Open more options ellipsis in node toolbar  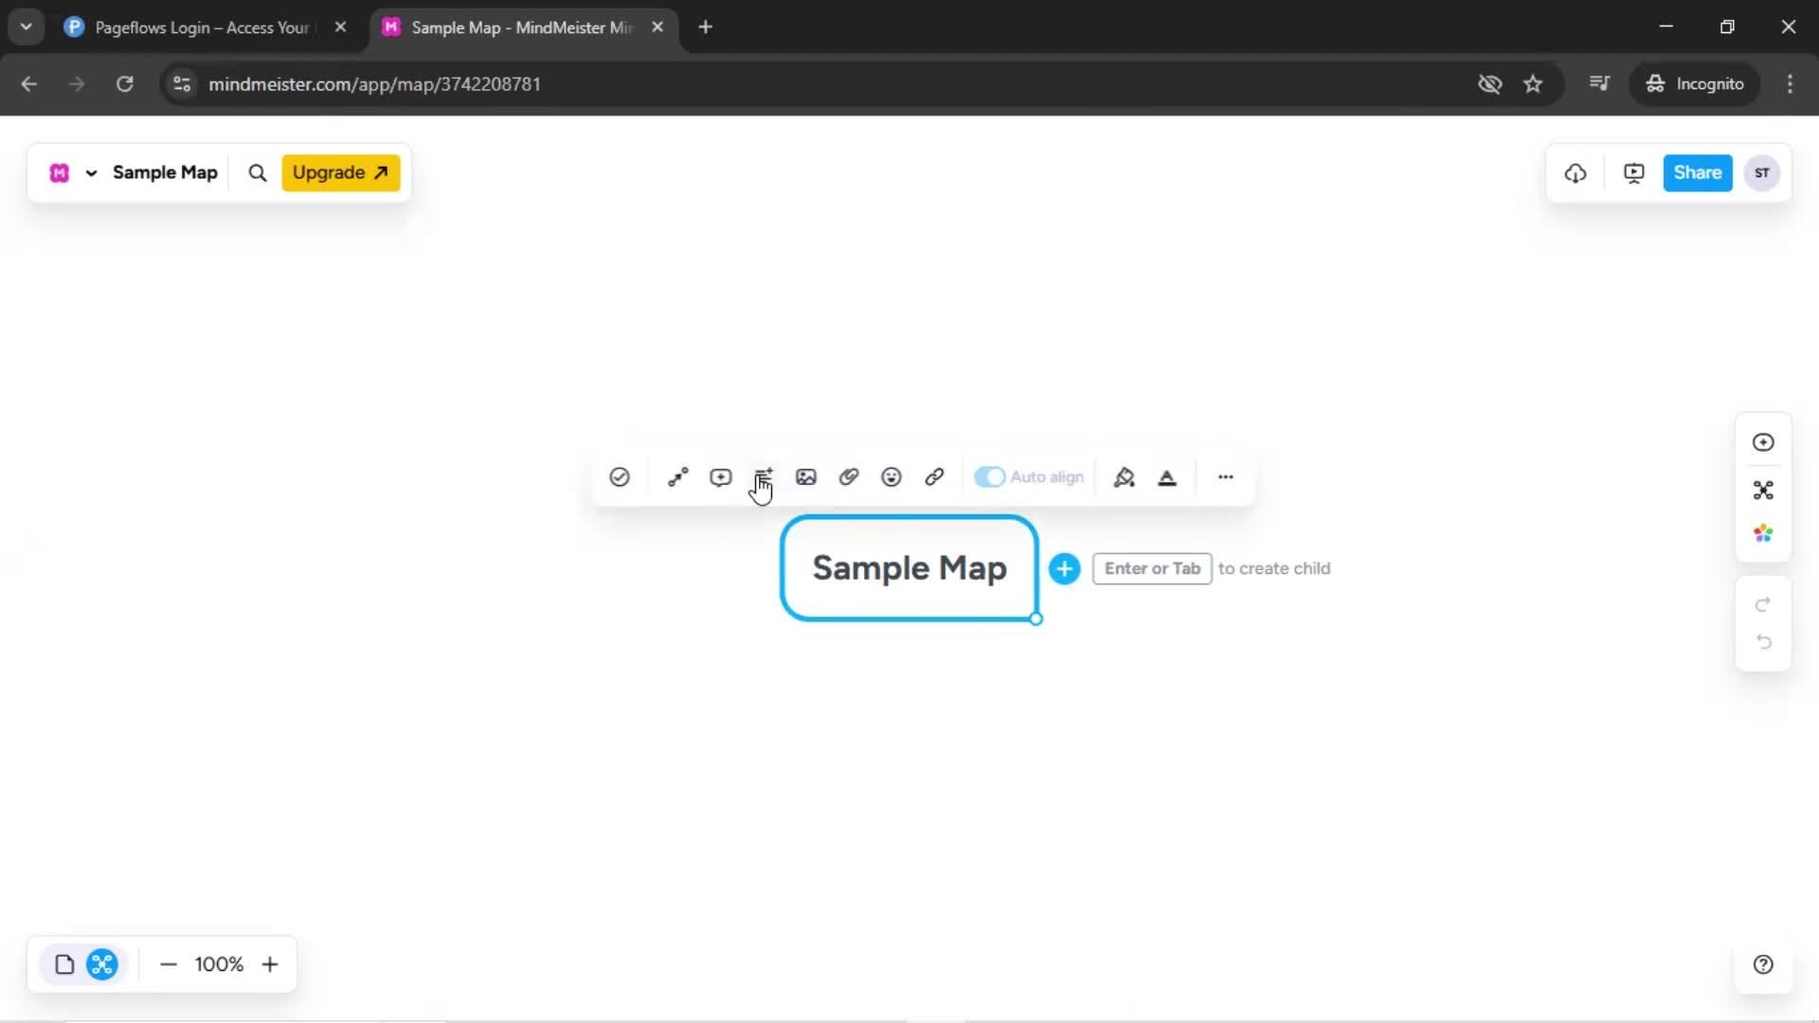coord(1226,476)
